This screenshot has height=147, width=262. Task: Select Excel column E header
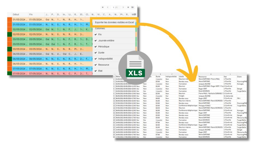pyautogui.click(x=160, y=74)
